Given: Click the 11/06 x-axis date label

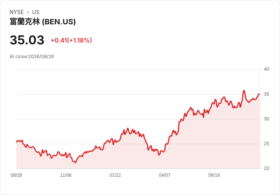Looking at the screenshot, I should (66, 175).
